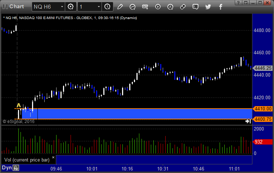Open the comment speech bubble icon
274x173 pixels.
coord(196,7)
